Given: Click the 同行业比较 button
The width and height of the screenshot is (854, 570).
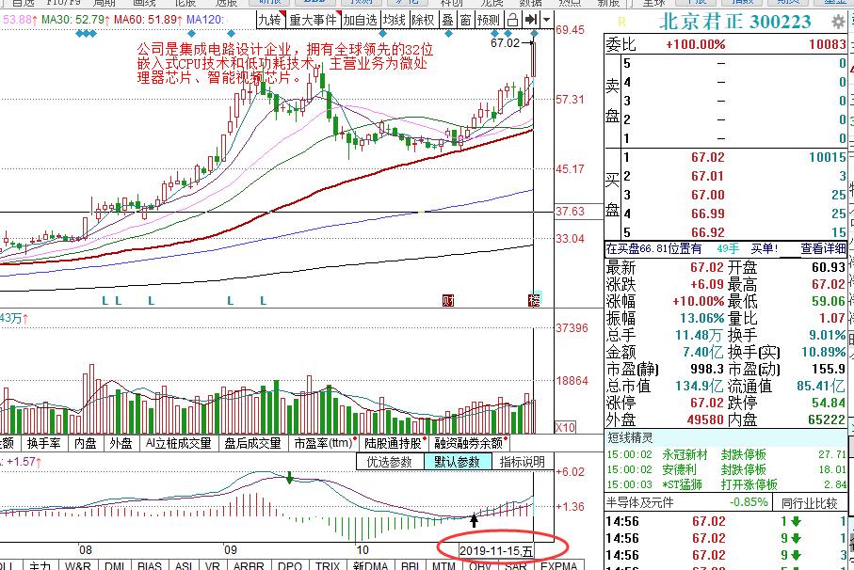Looking at the screenshot, I should click(x=810, y=502).
